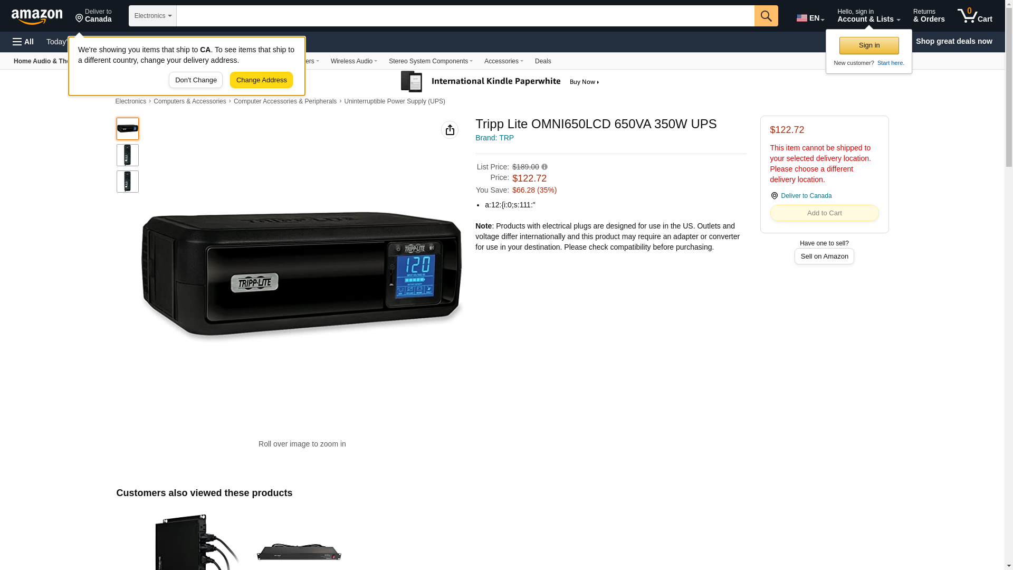Select the second product thumbnail
This screenshot has width=1013, height=570.
pos(128,155)
